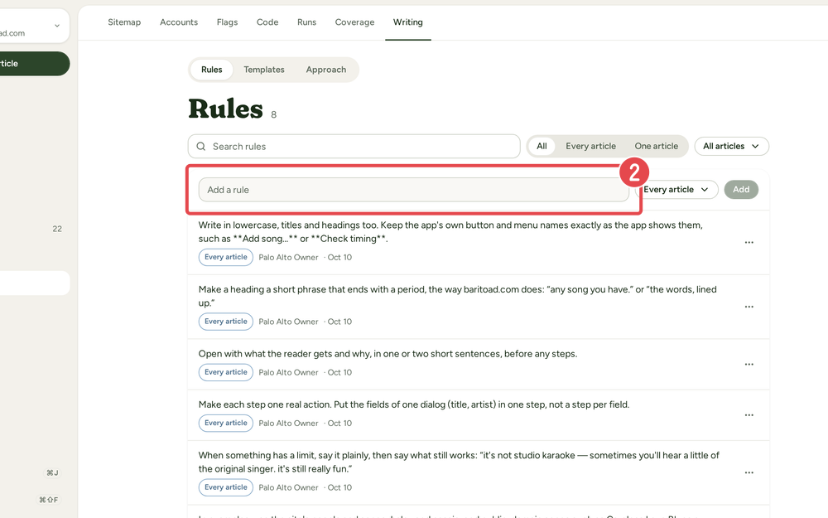
Task: Open the Coverage tab
Action: (354, 22)
